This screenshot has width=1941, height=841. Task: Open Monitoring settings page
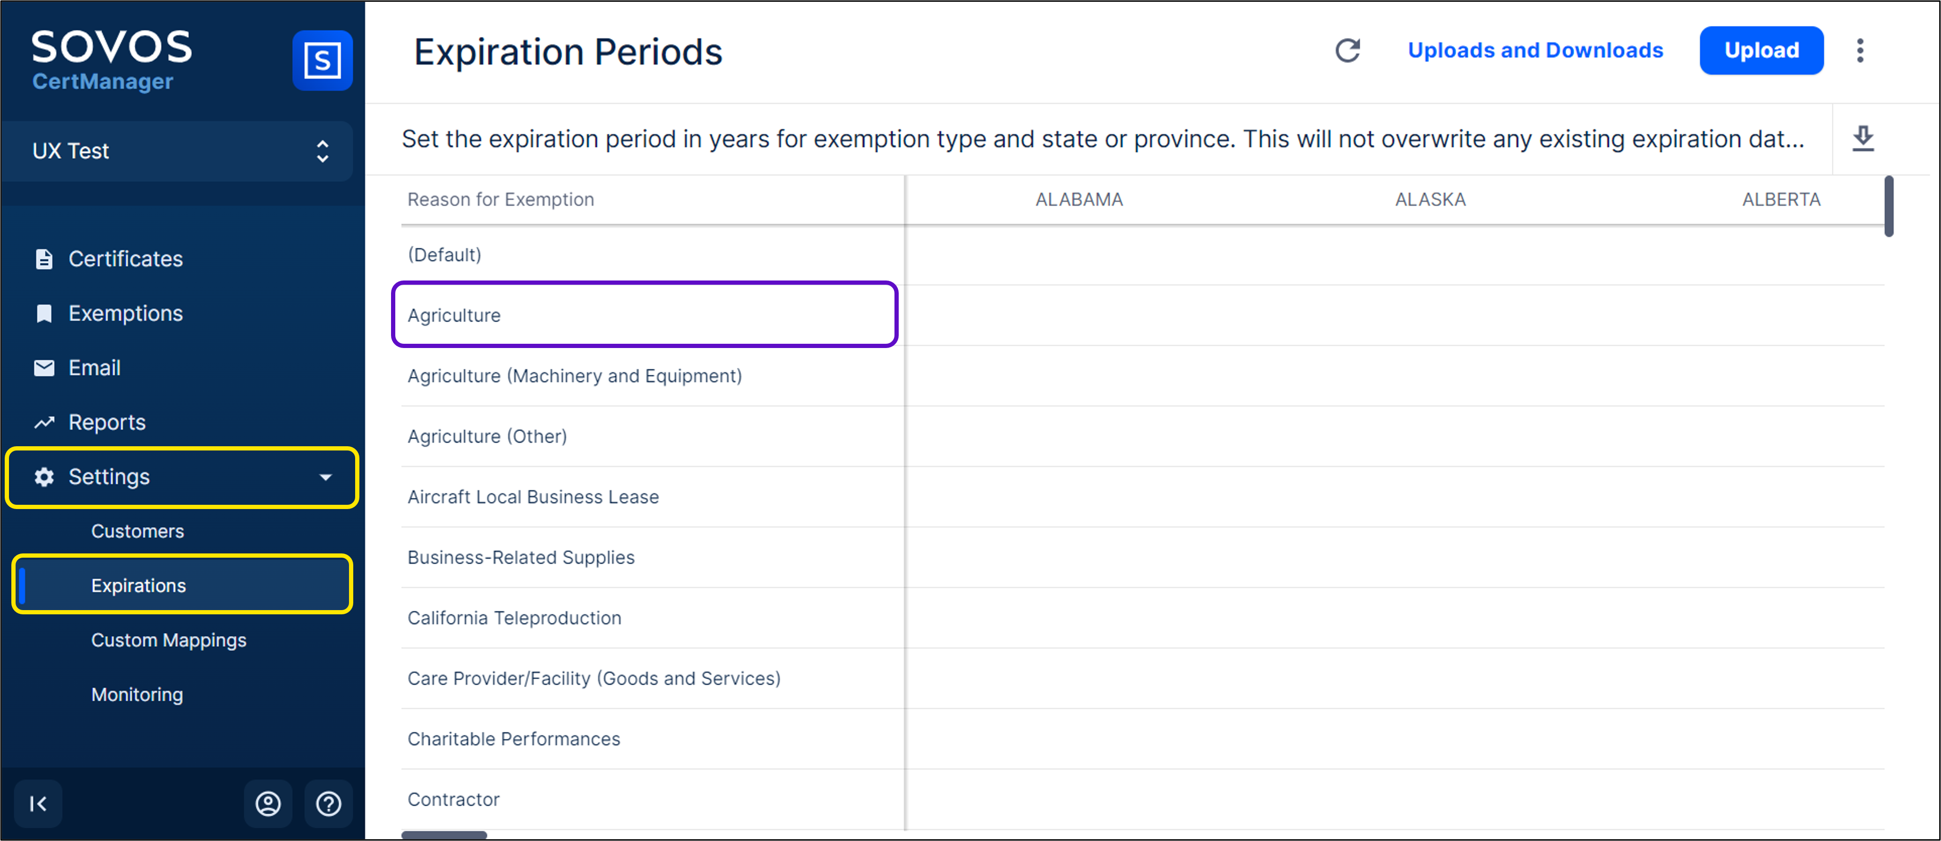[x=137, y=694]
